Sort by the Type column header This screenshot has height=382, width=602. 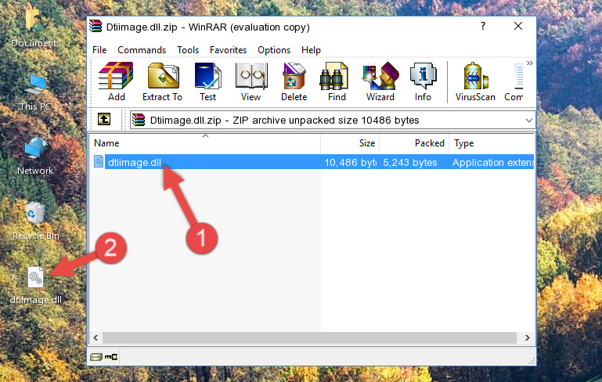point(492,143)
